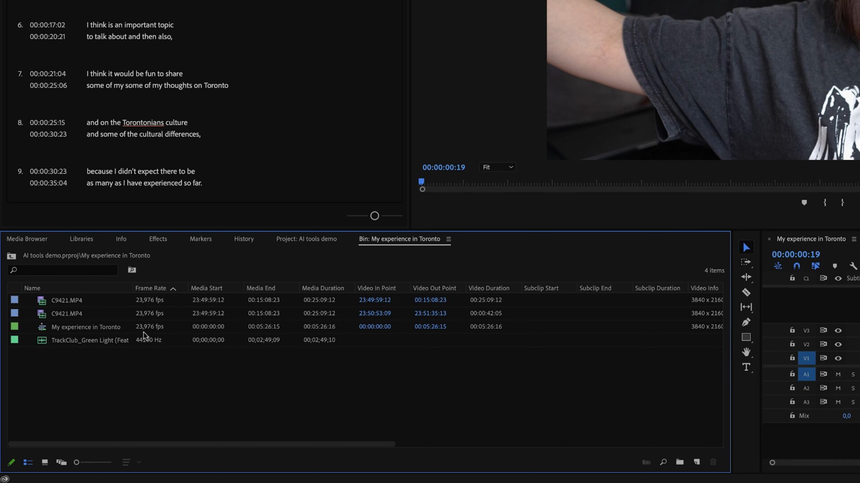
Task: Select the Hand tool
Action: point(746,352)
